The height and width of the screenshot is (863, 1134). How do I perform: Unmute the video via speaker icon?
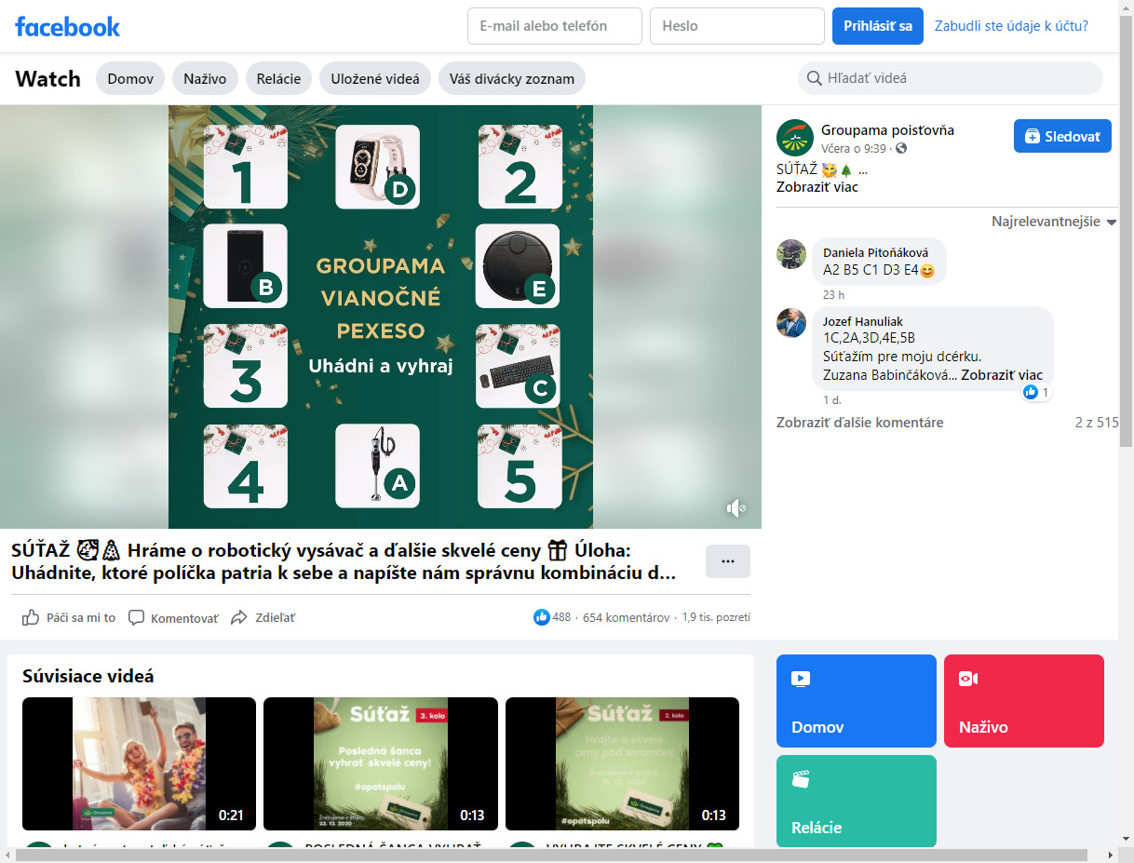tap(736, 507)
